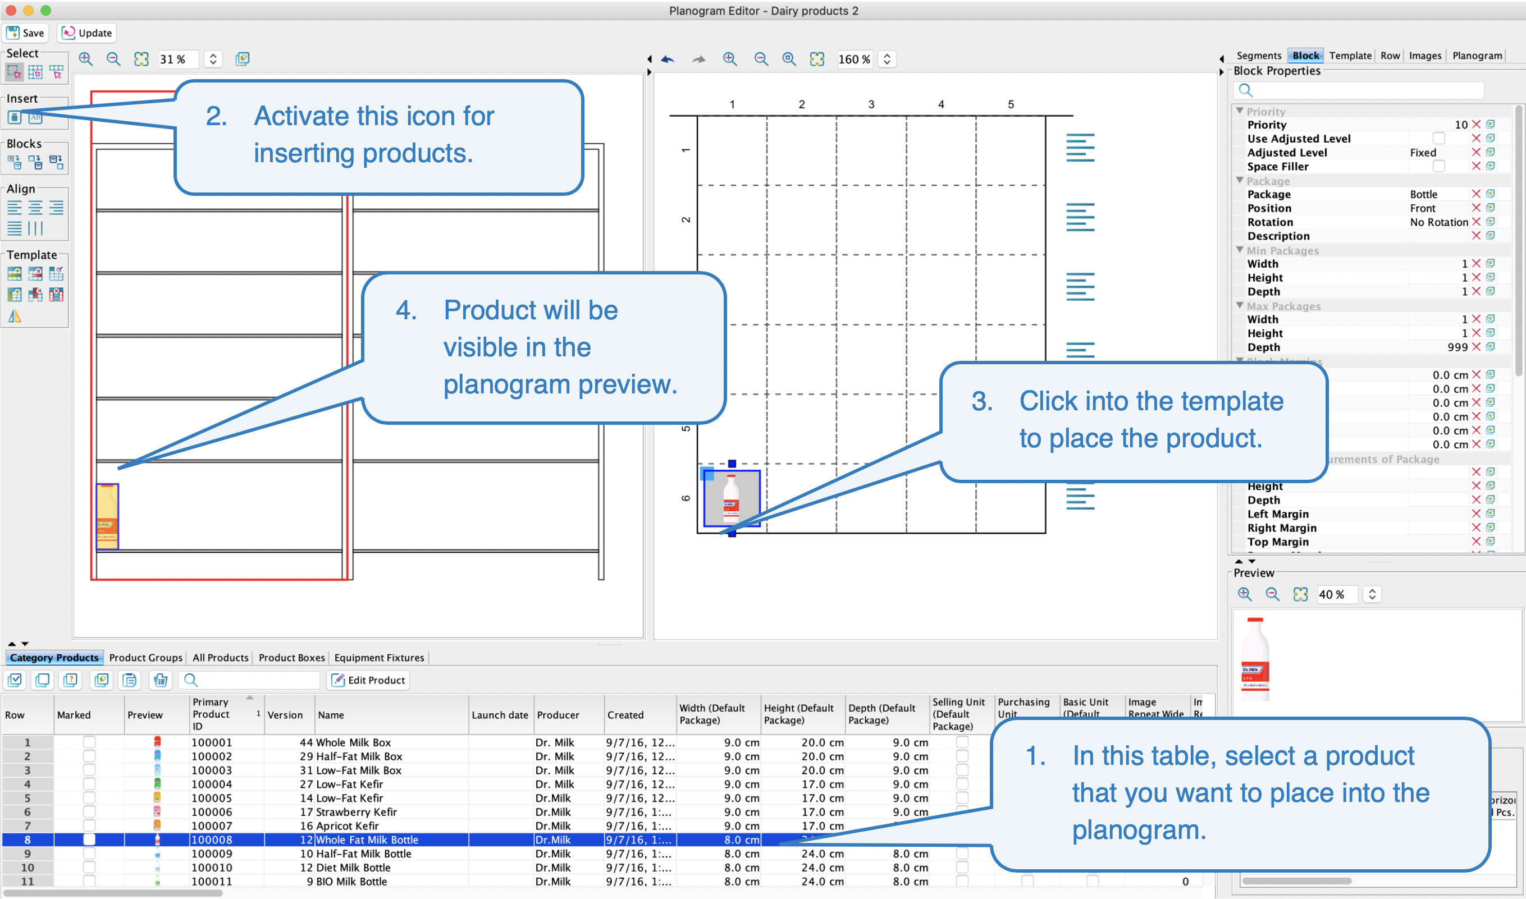Image resolution: width=1526 pixels, height=899 pixels.
Task: Click the products table horizontal scrollbar
Action: [x=112, y=893]
